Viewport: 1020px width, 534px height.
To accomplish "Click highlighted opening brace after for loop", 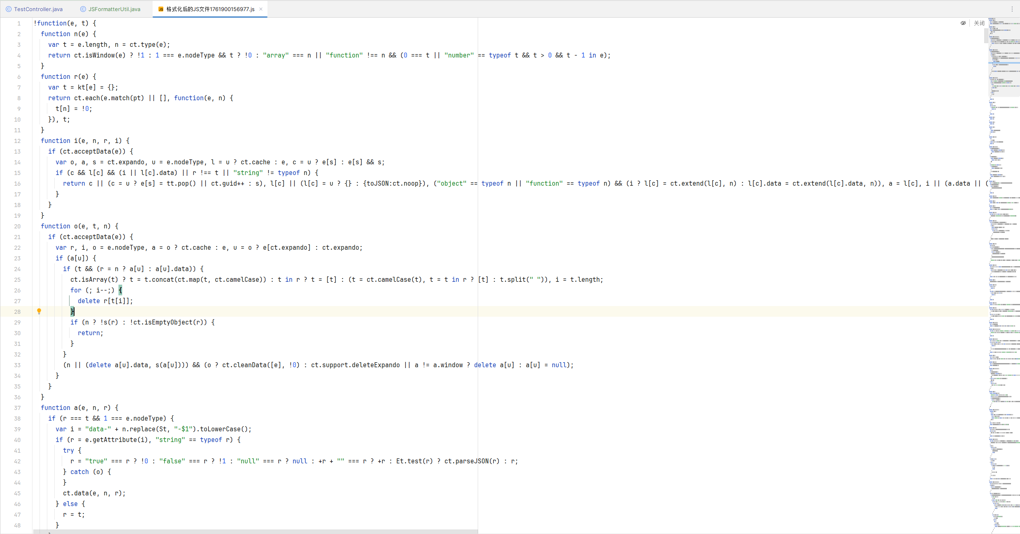I will [x=120, y=290].
